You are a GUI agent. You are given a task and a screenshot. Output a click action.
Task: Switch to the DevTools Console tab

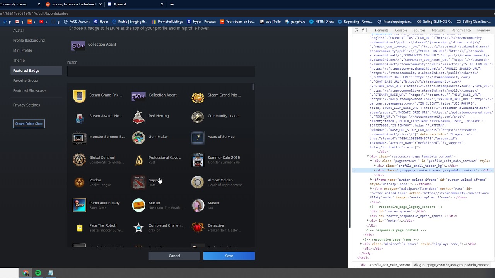coord(401,30)
